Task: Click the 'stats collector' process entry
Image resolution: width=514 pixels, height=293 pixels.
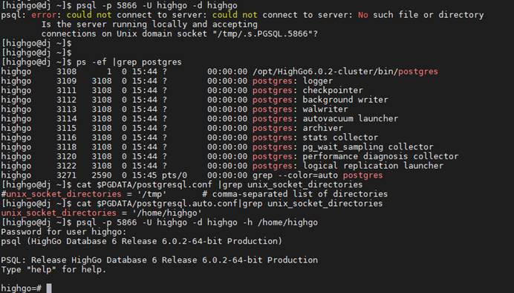Action: pos(340,138)
